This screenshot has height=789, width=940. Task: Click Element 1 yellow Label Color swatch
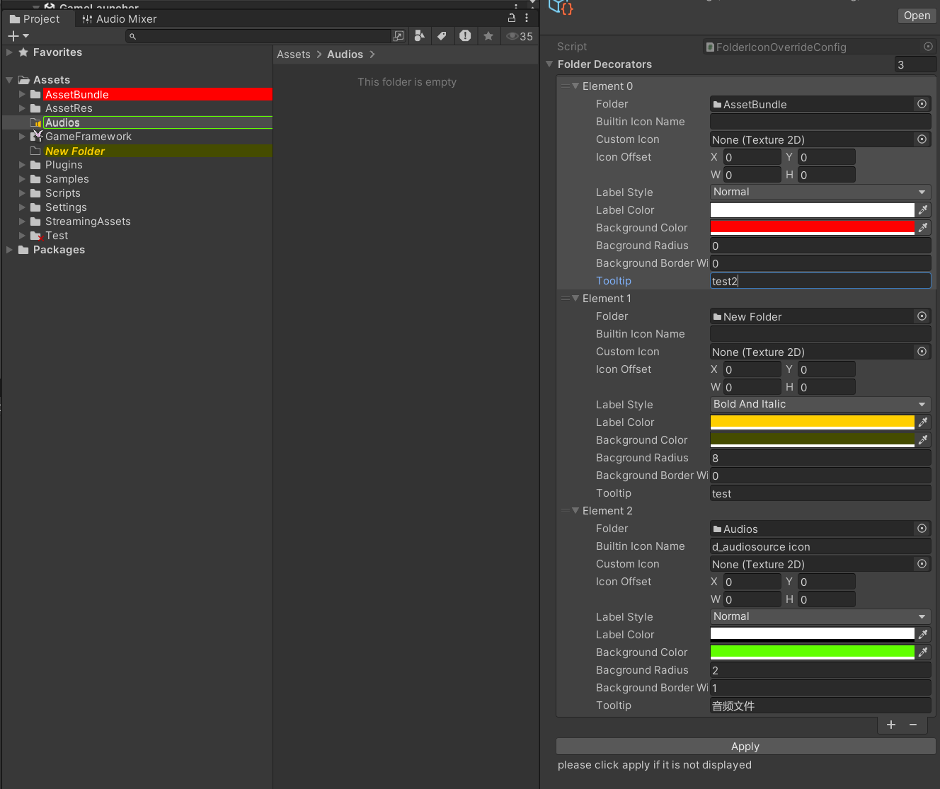(x=812, y=422)
